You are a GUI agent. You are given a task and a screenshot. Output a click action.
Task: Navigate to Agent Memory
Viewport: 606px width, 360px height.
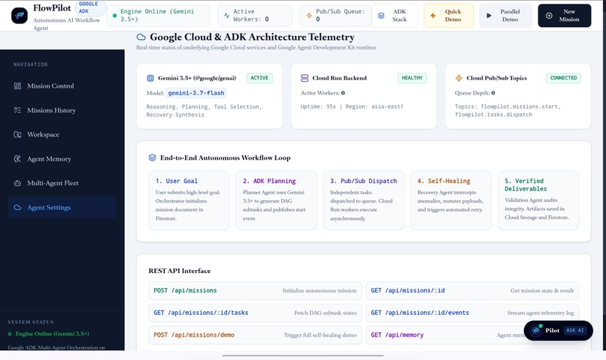point(62,159)
